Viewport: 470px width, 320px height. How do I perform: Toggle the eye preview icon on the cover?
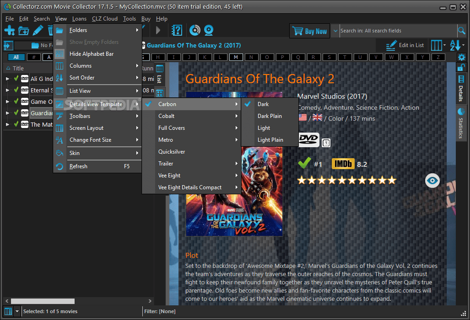432,181
